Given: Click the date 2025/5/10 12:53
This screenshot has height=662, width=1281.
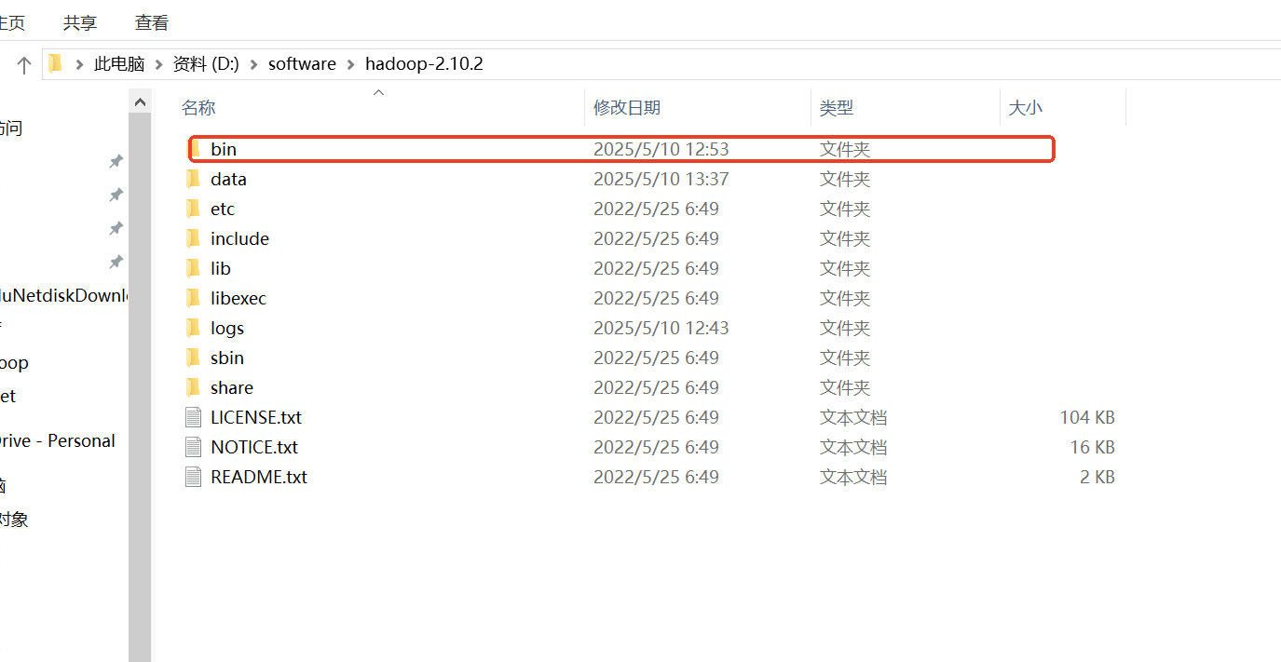Looking at the screenshot, I should (x=661, y=149).
